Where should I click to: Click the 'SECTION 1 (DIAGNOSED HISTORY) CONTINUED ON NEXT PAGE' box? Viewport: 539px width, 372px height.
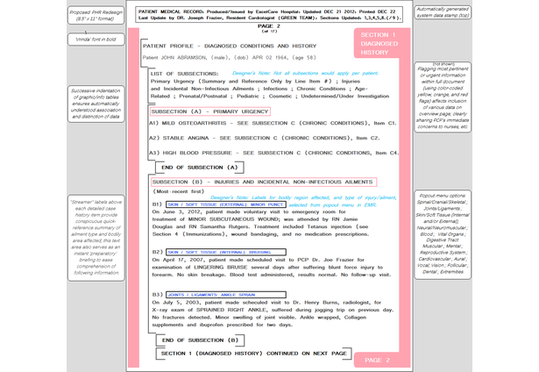pos(253,354)
